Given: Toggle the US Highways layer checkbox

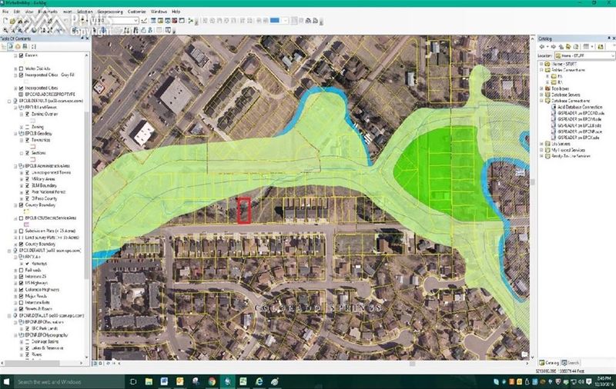Looking at the screenshot, I should [x=22, y=283].
